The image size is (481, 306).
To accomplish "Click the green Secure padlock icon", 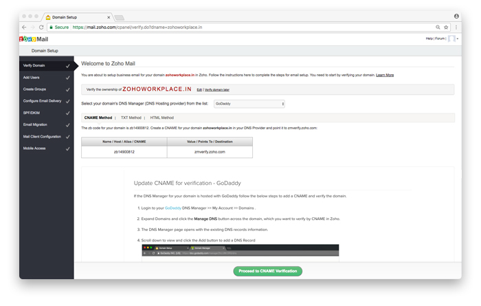I will click(52, 28).
